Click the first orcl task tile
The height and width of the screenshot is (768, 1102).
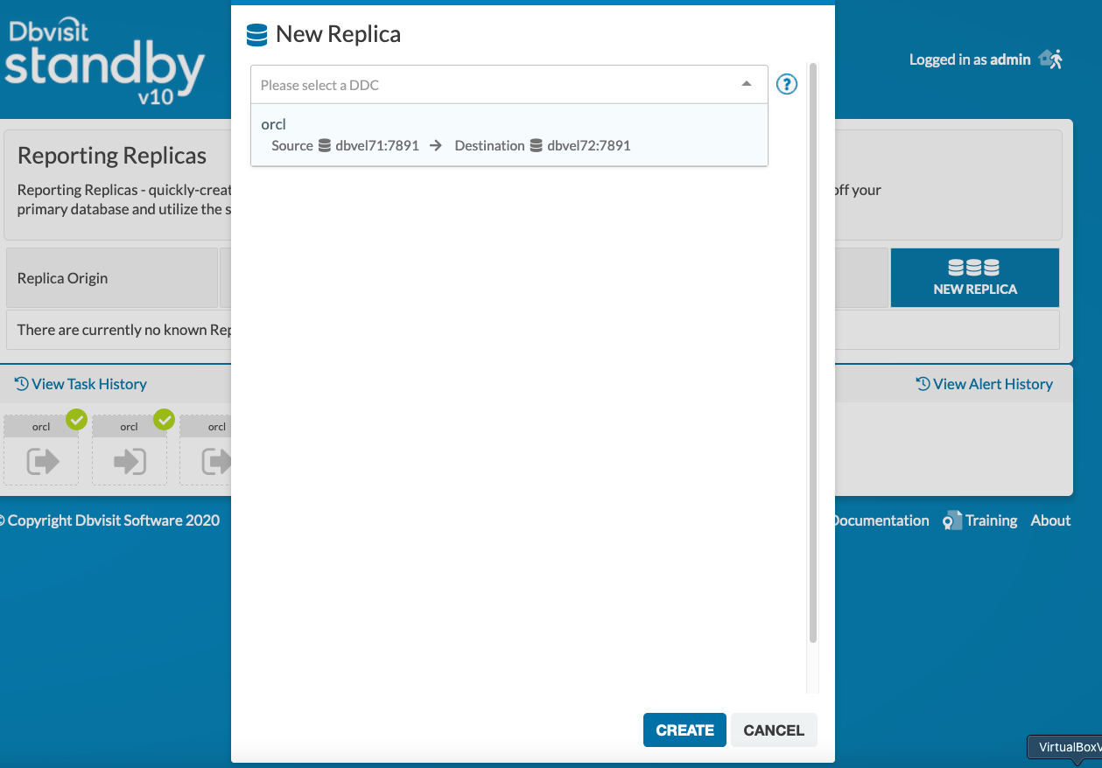point(41,450)
